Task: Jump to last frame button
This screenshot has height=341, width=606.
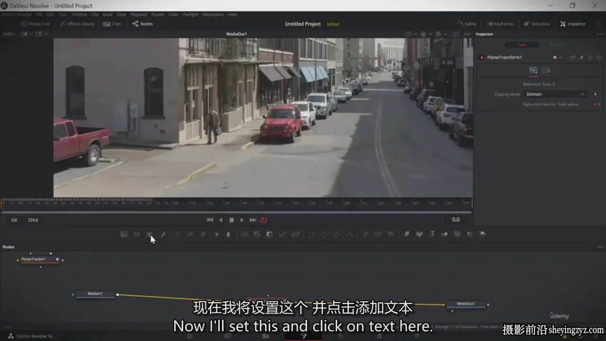Action: pyautogui.click(x=253, y=220)
